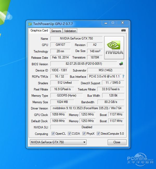Toggle the PhysX checkbox

tap(84, 134)
